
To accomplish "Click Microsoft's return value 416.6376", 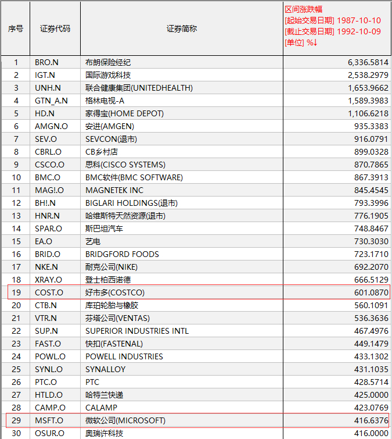I will 371,420.
